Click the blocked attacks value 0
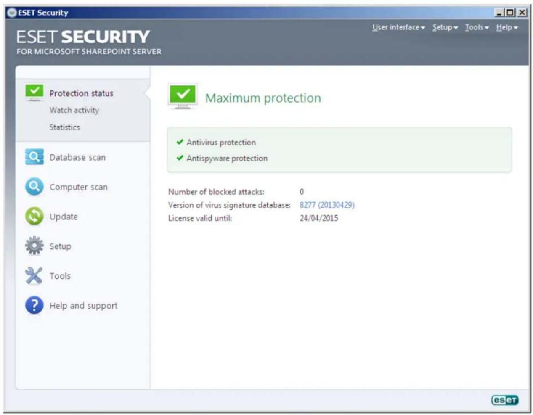This screenshot has width=533, height=415. (x=302, y=192)
